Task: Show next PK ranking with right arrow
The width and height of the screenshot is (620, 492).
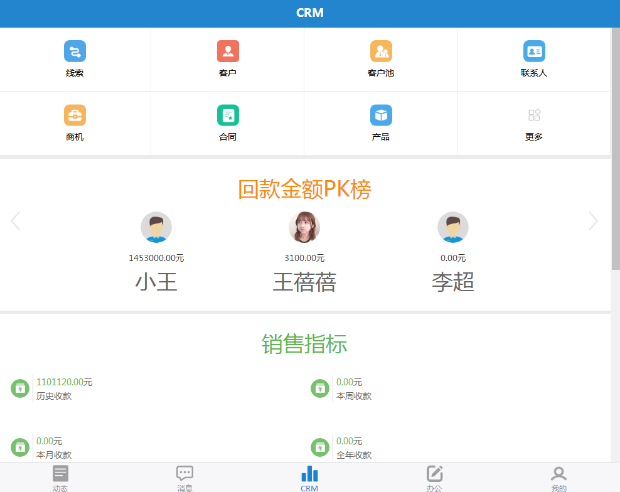Action: 593,221
